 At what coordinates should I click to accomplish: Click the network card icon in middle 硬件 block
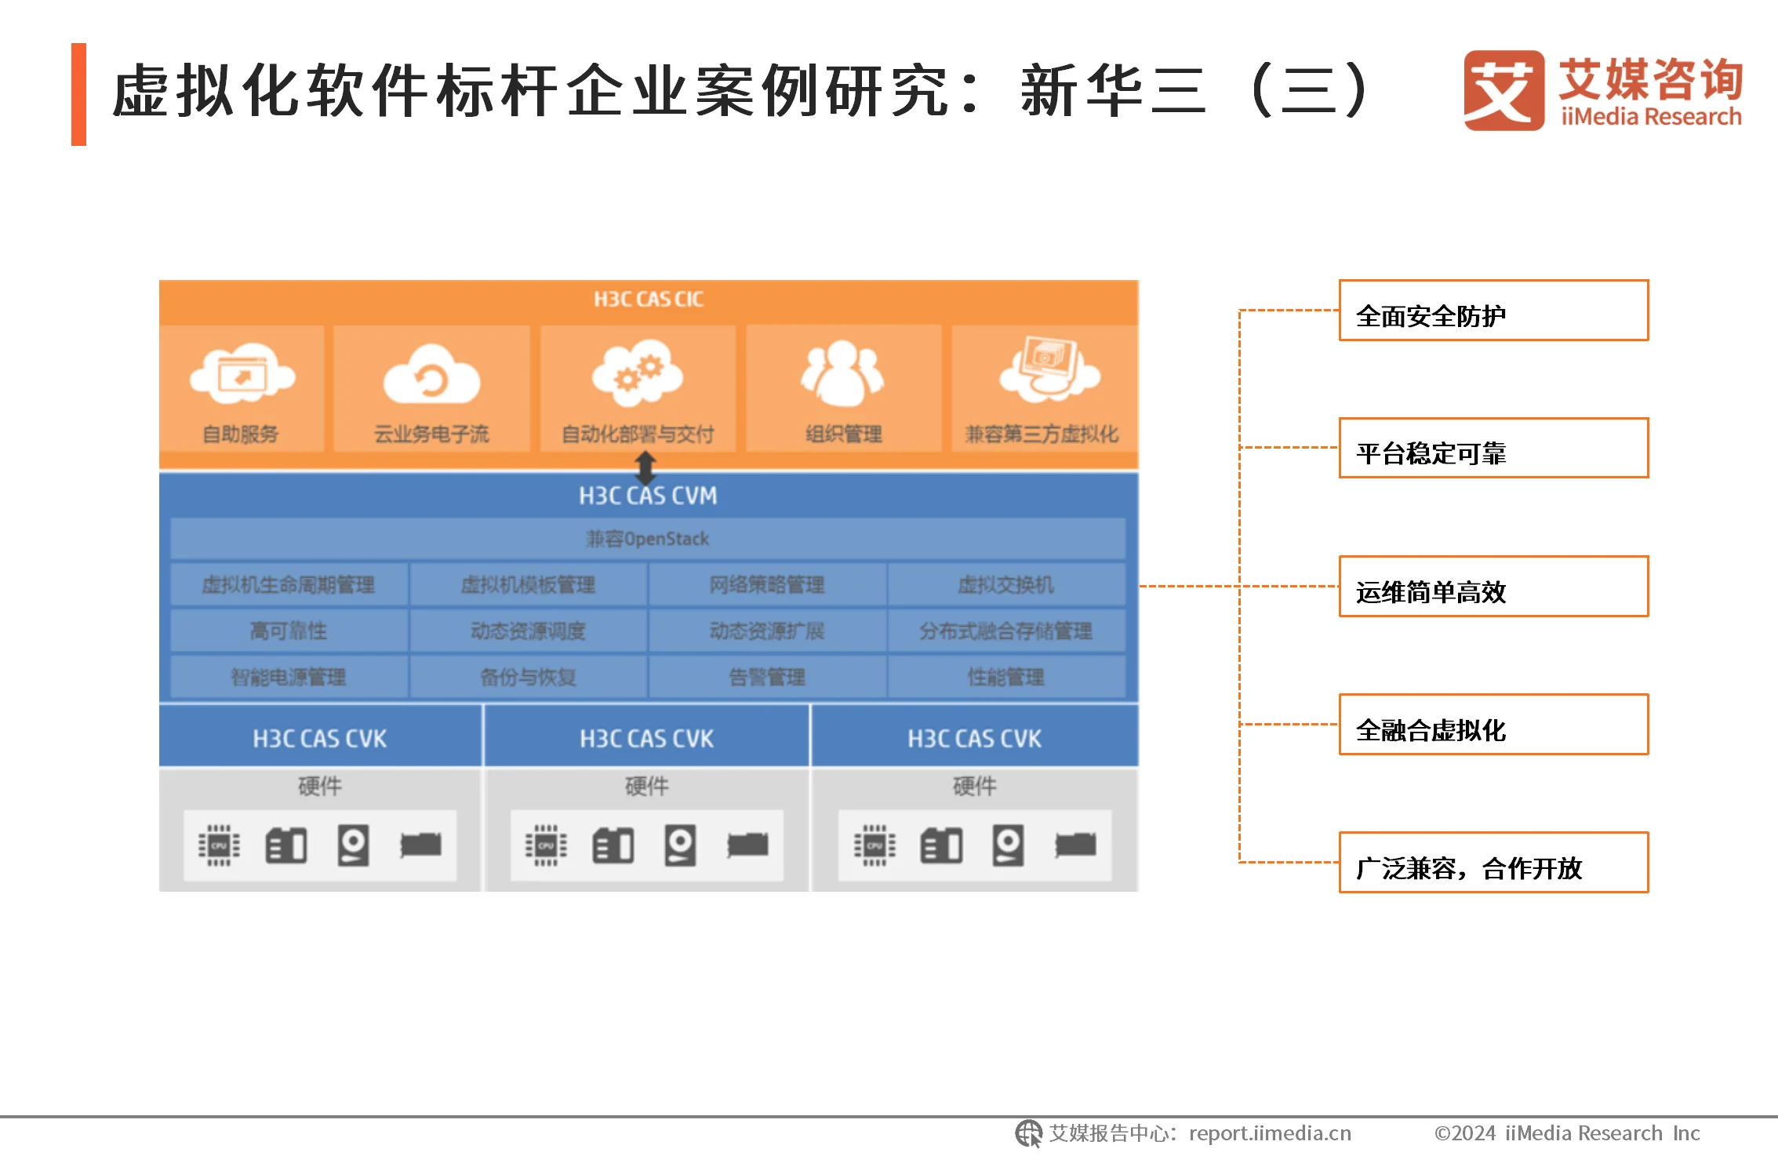(x=748, y=845)
